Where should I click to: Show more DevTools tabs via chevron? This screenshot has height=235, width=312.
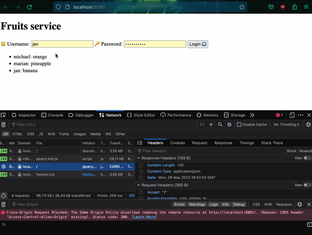[252, 115]
